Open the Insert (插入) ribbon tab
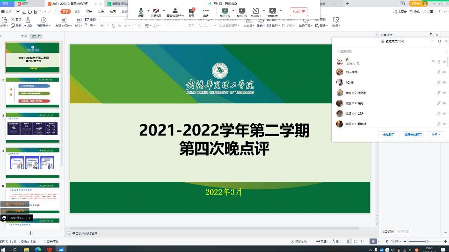 (77, 11)
